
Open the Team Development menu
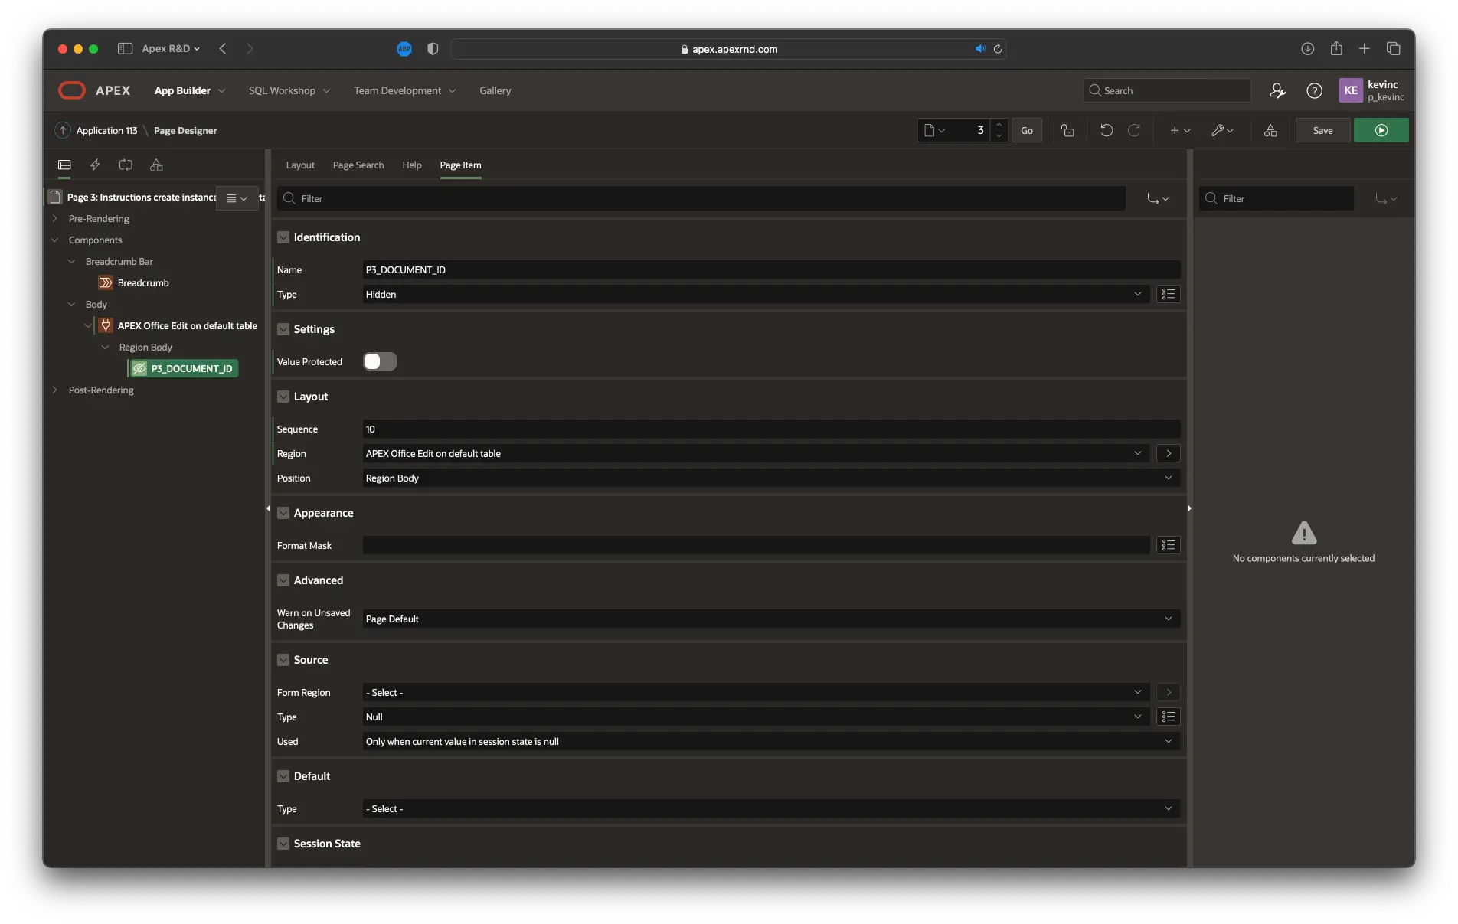[405, 90]
